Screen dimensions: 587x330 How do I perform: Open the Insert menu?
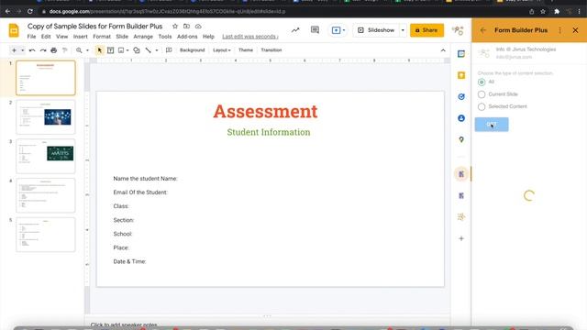click(80, 37)
